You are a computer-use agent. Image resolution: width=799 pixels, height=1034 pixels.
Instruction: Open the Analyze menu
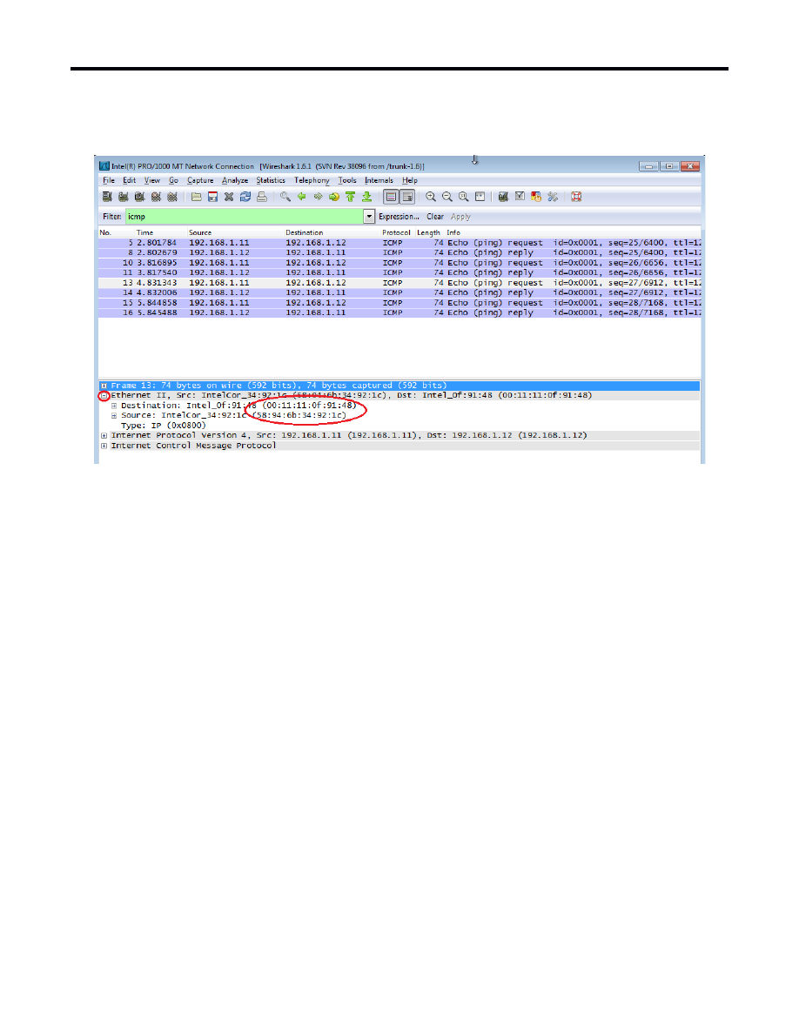[x=235, y=180]
